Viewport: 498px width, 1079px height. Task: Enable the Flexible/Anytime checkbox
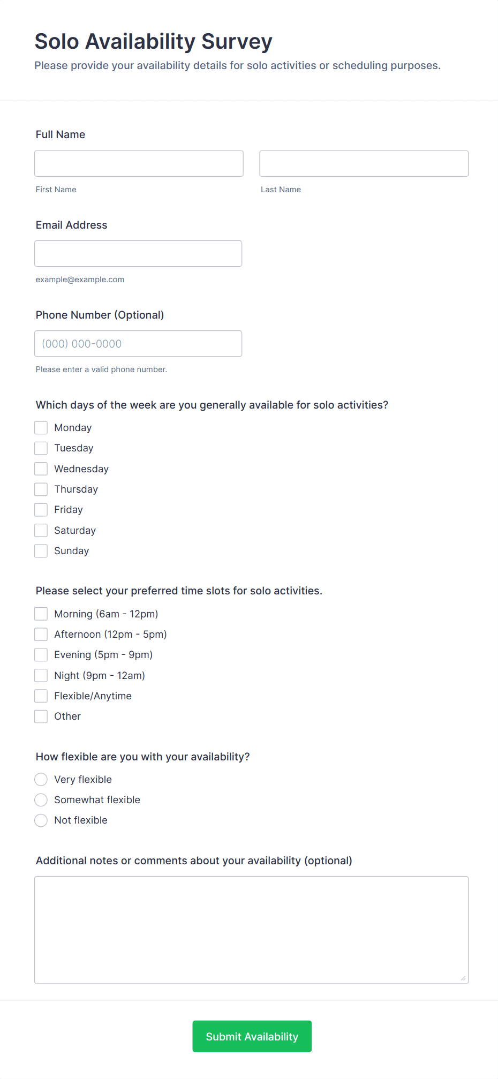(41, 696)
